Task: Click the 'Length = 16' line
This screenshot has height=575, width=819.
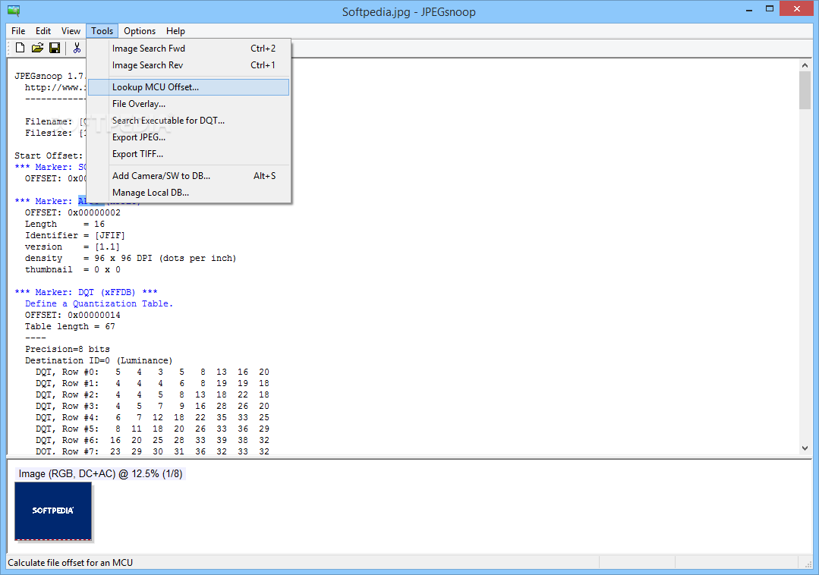Action: pyautogui.click(x=65, y=224)
